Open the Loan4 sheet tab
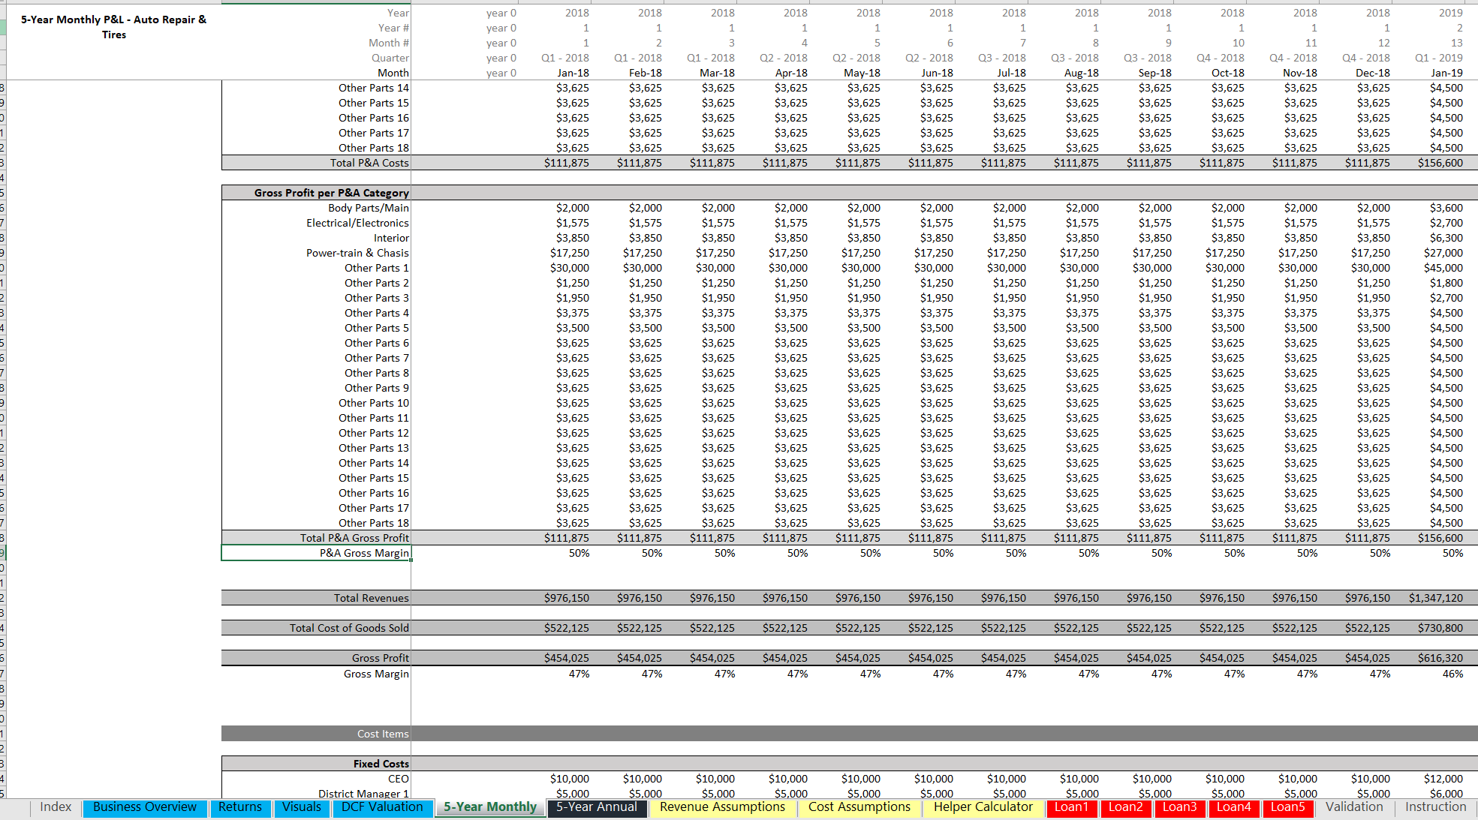 pos(1234,807)
